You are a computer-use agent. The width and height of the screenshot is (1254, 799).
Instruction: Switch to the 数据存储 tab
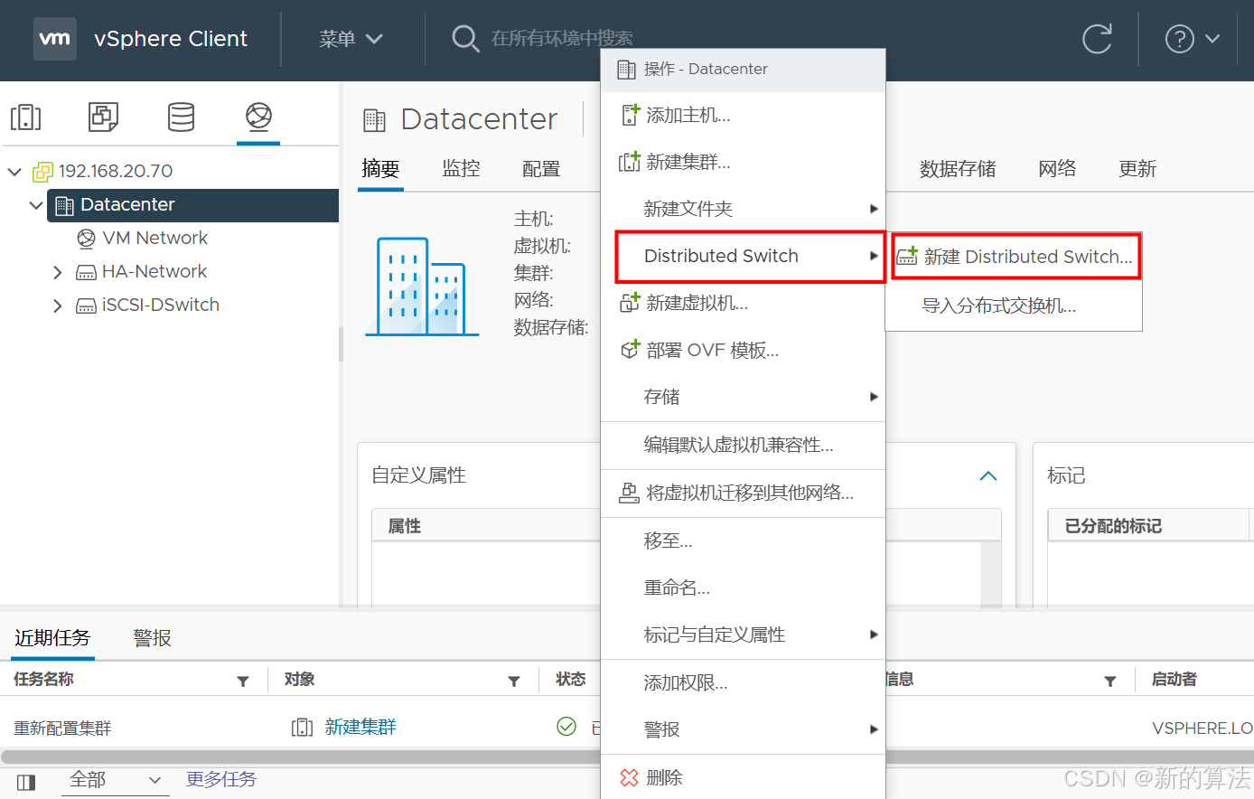tap(958, 169)
